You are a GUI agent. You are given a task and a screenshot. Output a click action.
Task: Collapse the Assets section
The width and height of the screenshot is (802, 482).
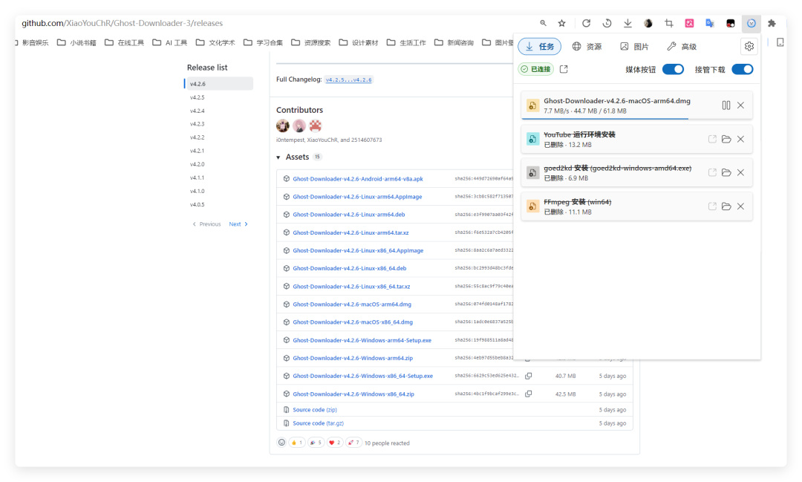(x=278, y=157)
